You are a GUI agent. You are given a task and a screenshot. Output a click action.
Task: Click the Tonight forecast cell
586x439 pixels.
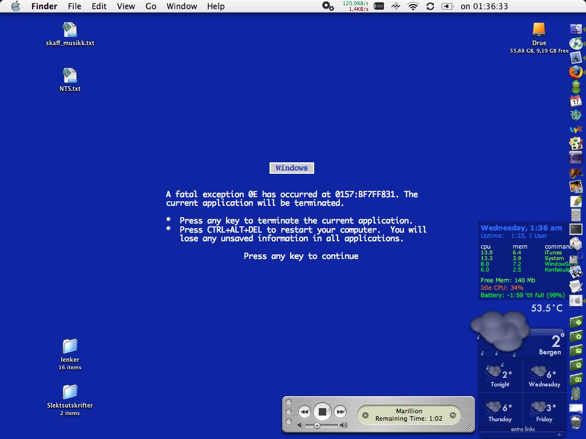pyautogui.click(x=500, y=376)
